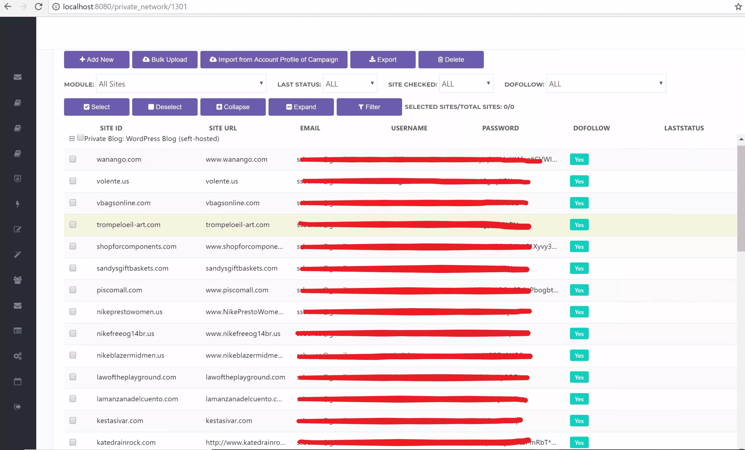
Task: Select the magic wand icon in sidebar
Action: pos(17,254)
